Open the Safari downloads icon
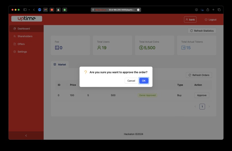The width and height of the screenshot is (232, 151). (196, 10)
